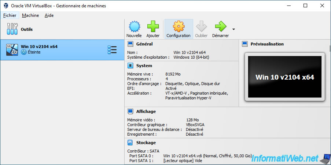Click the VirtualBox title bar app icon

[x=6, y=6]
